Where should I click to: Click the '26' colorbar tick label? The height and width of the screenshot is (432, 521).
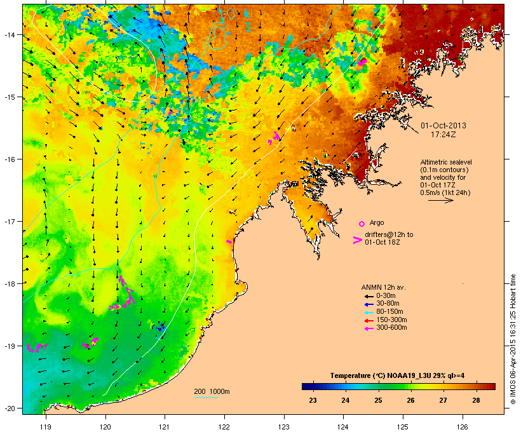point(410,400)
